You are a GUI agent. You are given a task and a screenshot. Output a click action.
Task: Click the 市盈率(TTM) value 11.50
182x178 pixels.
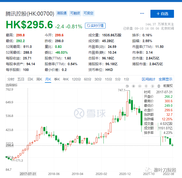[x=159, y=47]
